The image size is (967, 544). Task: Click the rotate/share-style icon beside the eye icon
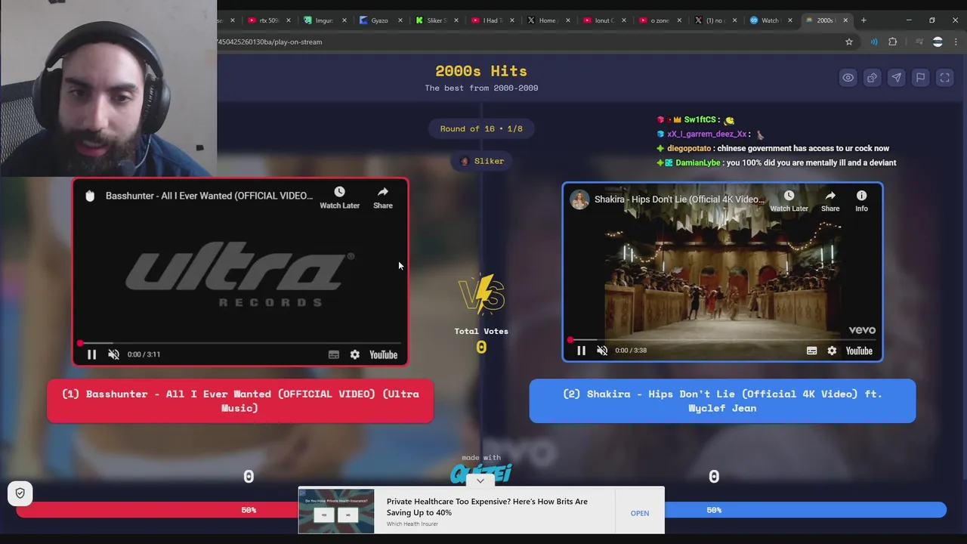[872, 78]
